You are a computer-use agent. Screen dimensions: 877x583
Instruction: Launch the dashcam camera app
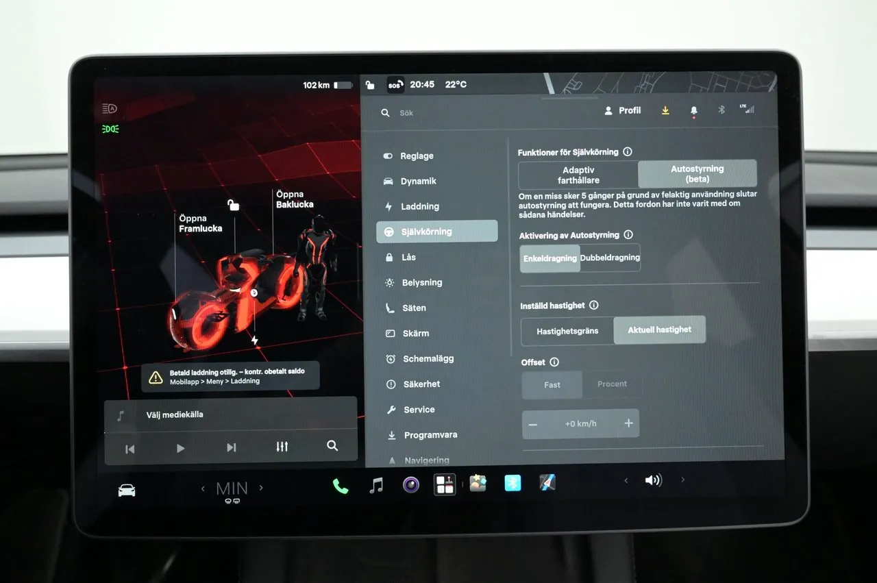point(411,485)
